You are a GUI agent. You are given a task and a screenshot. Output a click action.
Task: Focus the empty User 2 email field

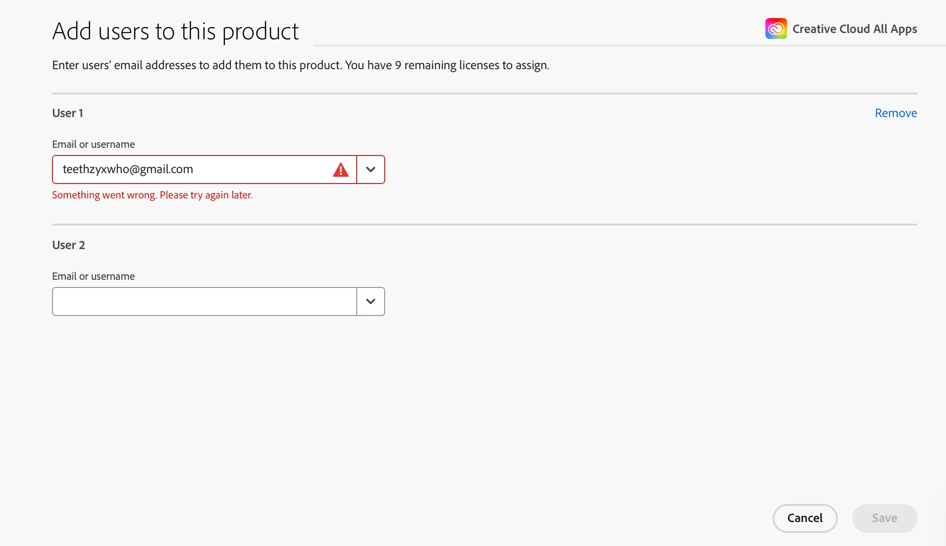(204, 301)
